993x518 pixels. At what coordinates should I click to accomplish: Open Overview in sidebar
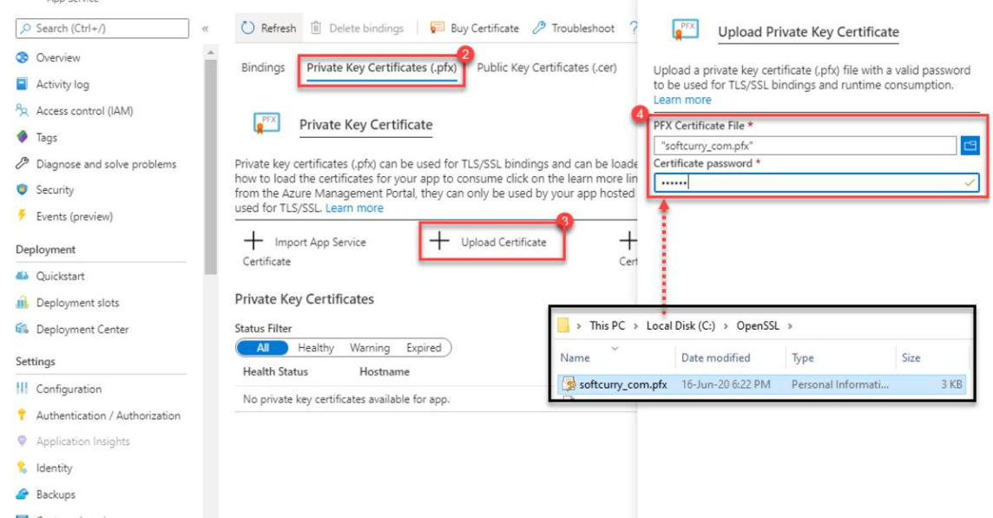click(57, 57)
